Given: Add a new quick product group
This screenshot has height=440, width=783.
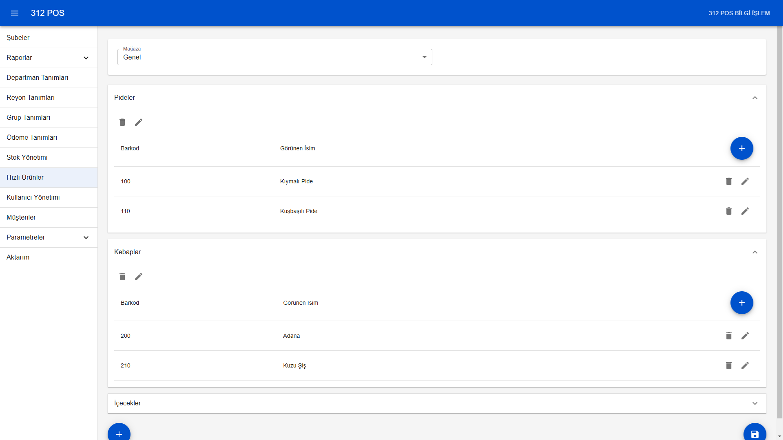Looking at the screenshot, I should coord(119,433).
